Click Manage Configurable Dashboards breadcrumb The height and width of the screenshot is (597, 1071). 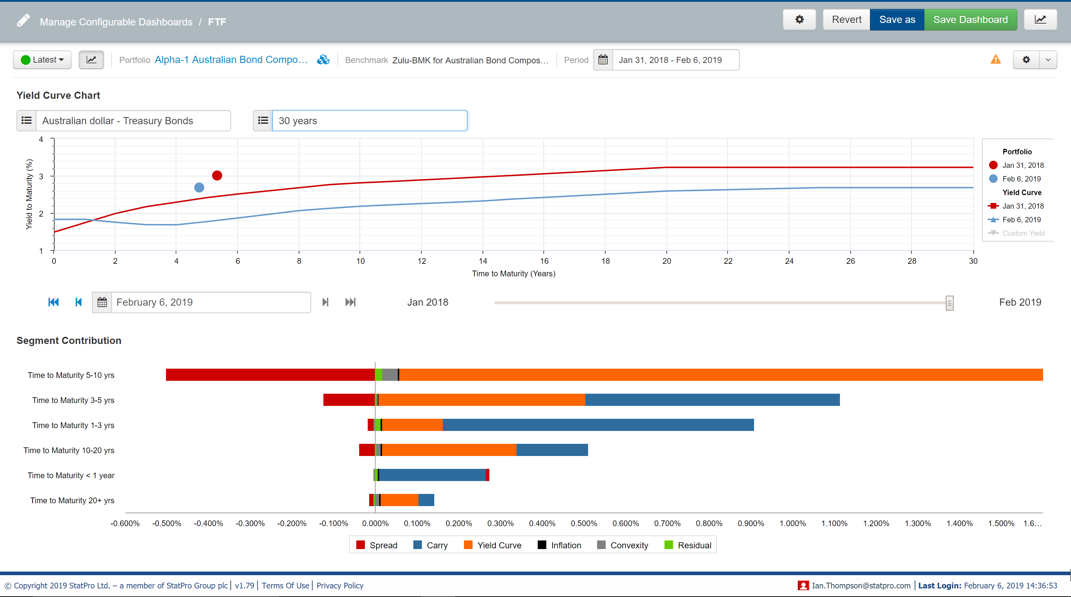pyautogui.click(x=116, y=21)
